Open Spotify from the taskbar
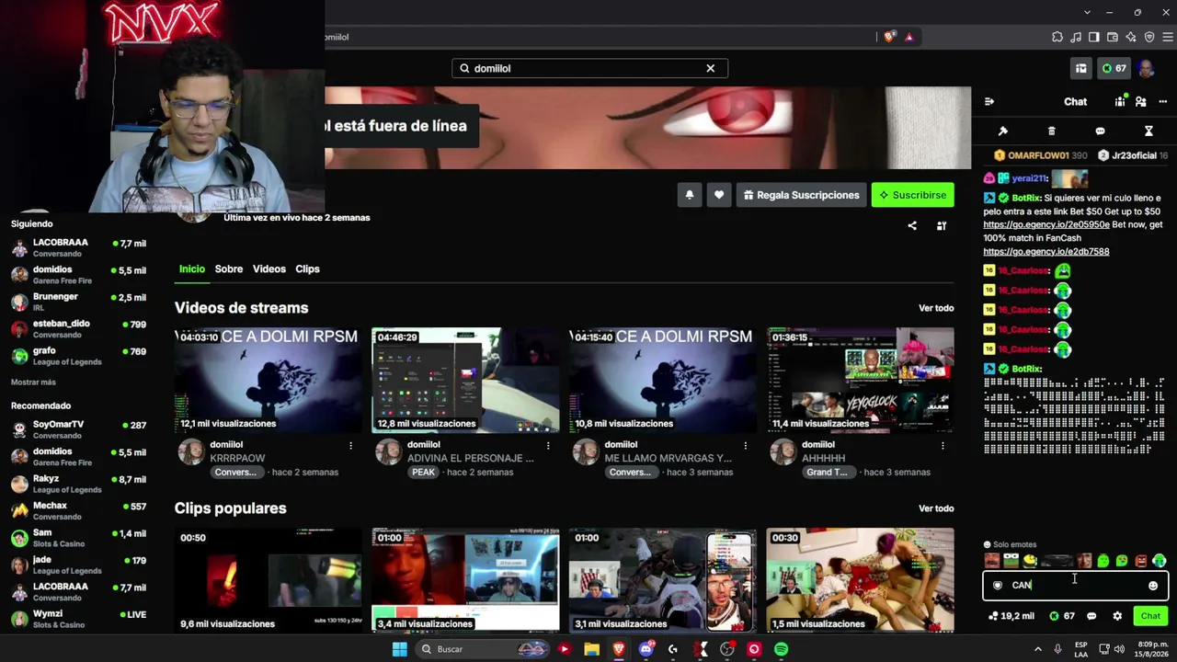The width and height of the screenshot is (1177, 662). point(781,649)
